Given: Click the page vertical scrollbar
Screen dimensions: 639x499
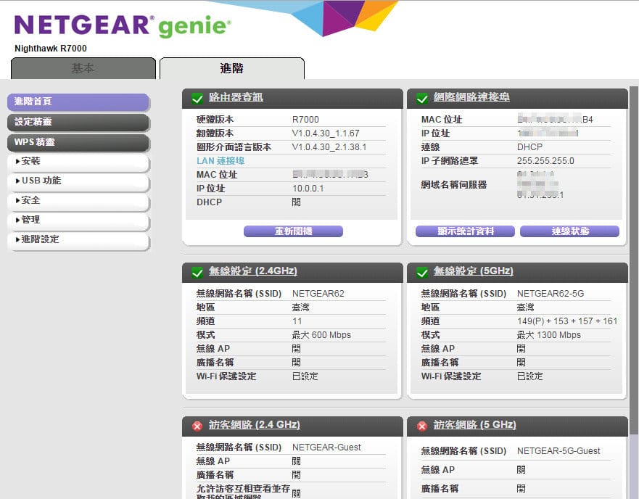Looking at the screenshot, I should click(x=634, y=261).
